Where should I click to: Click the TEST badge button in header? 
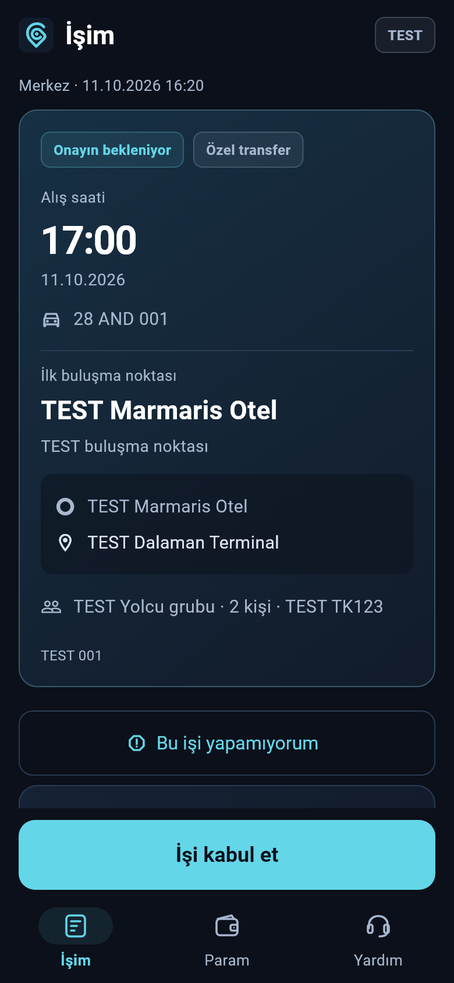pos(405,35)
